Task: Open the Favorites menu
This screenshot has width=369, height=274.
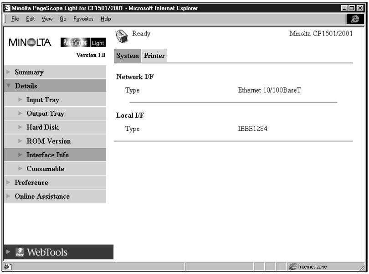Action: tap(83, 19)
